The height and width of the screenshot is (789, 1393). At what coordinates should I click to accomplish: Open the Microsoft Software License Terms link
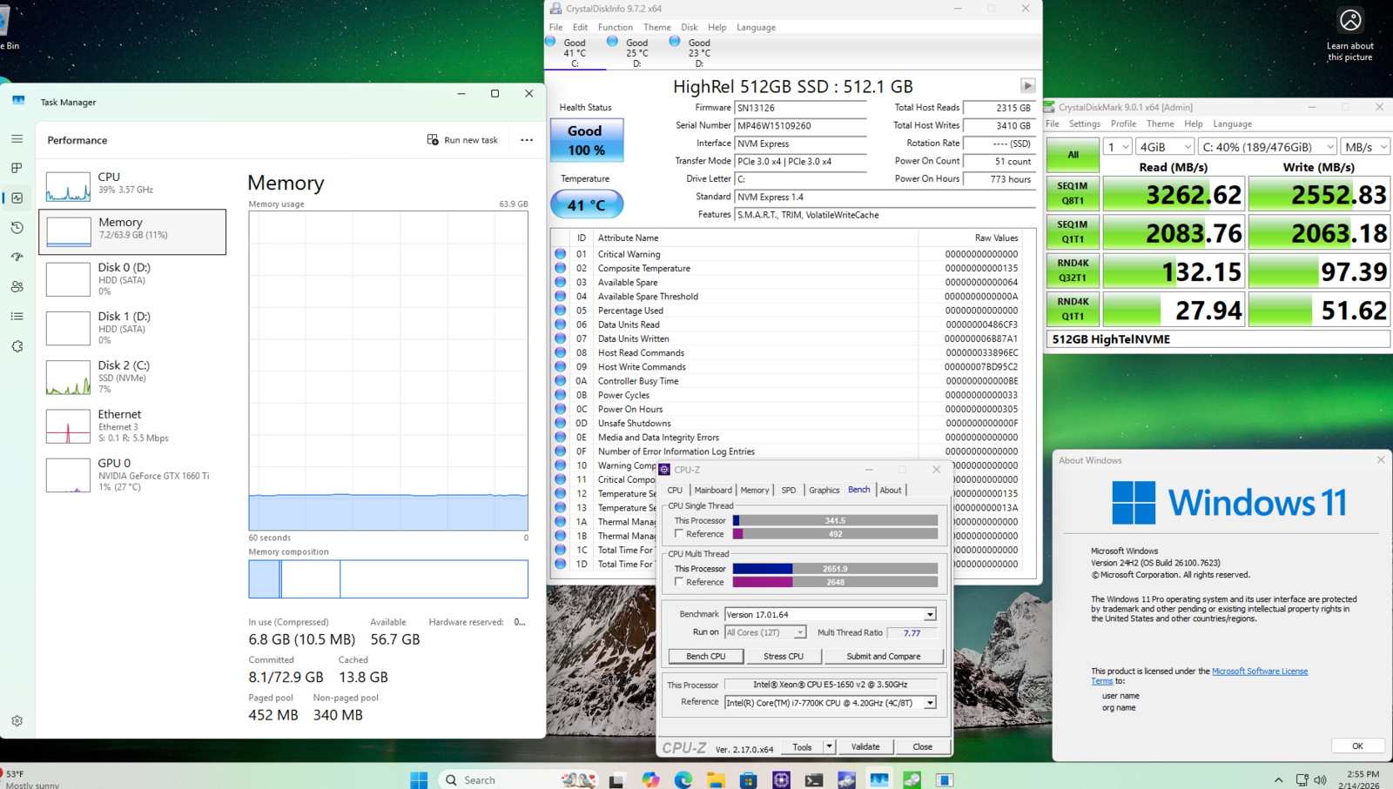tap(1259, 671)
